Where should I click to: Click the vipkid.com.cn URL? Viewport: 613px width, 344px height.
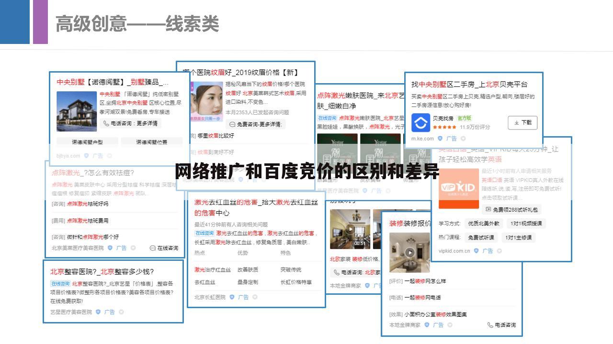pyautogui.click(x=454, y=251)
